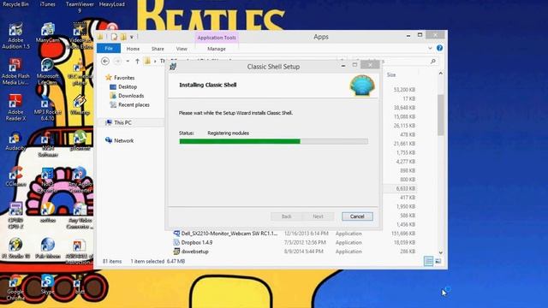The image size is (548, 308).
Task: Open the Home ribbon tab
Action: tap(133, 49)
